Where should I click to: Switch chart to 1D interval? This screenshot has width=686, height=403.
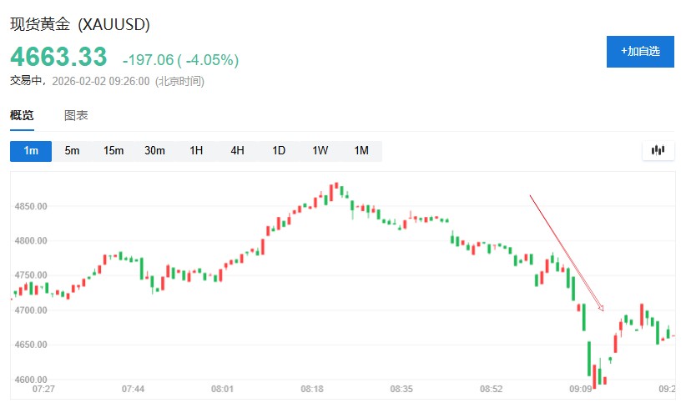[279, 151]
